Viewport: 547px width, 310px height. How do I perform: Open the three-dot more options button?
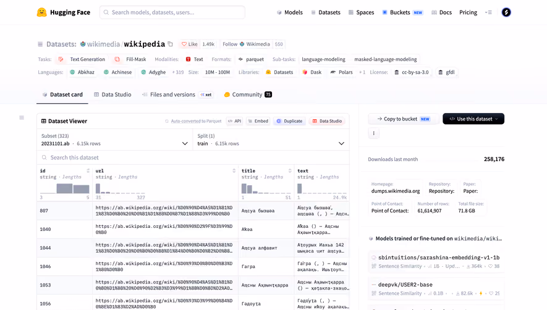(x=373, y=133)
